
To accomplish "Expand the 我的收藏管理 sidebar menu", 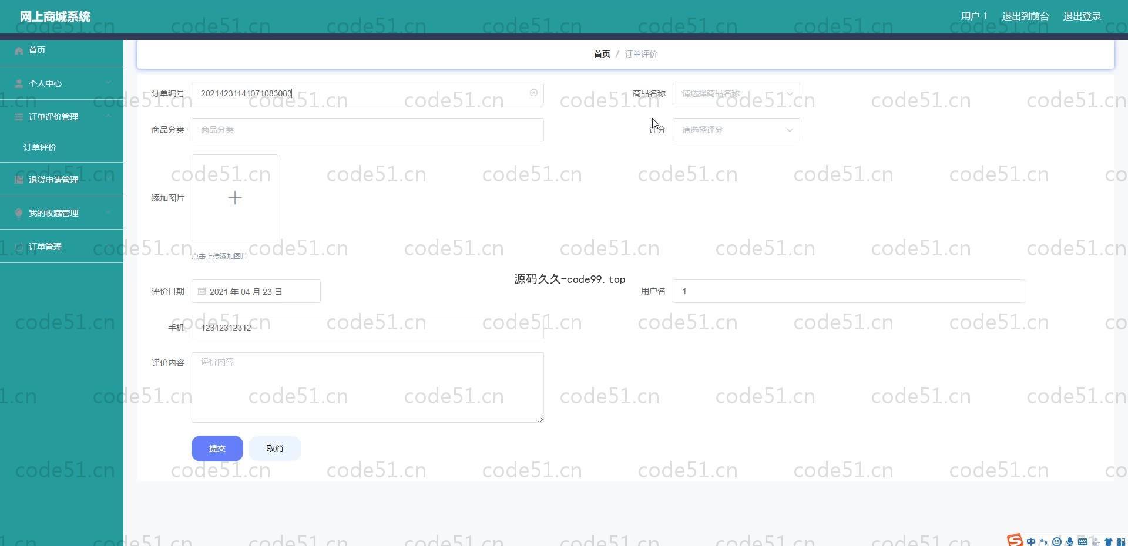I will click(62, 213).
